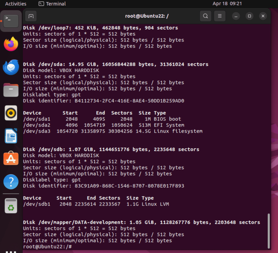Viewport: 278px width, 253px height.
Task: Open the Activities overview
Action: click(x=16, y=4)
